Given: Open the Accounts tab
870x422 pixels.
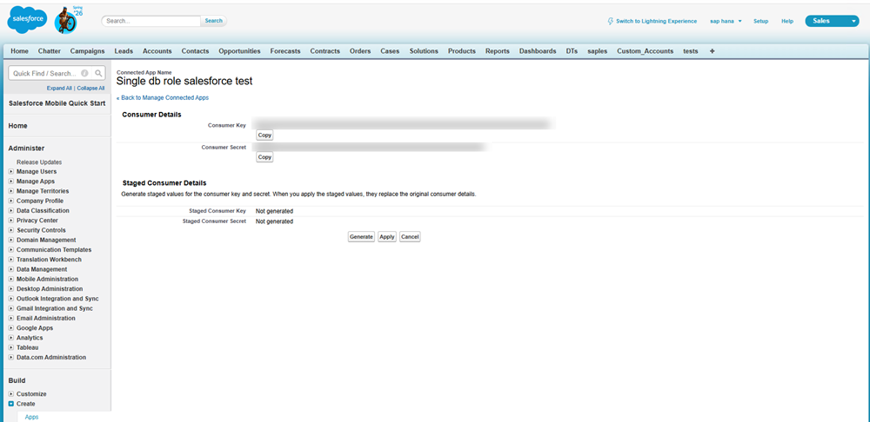Looking at the screenshot, I should [x=157, y=51].
